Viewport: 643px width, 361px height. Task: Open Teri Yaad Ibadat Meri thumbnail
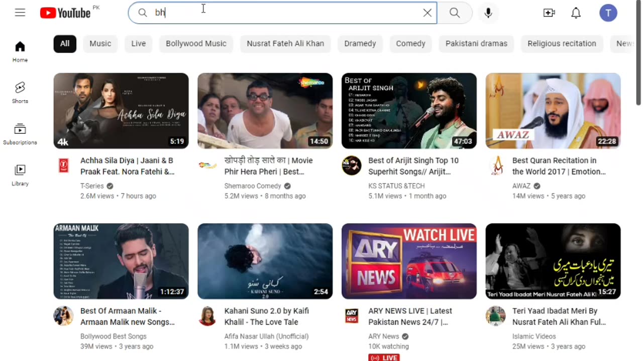click(553, 261)
